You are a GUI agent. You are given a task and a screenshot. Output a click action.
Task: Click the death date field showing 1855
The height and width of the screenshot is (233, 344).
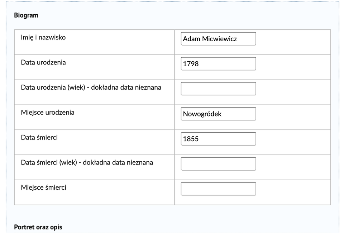pos(218,139)
